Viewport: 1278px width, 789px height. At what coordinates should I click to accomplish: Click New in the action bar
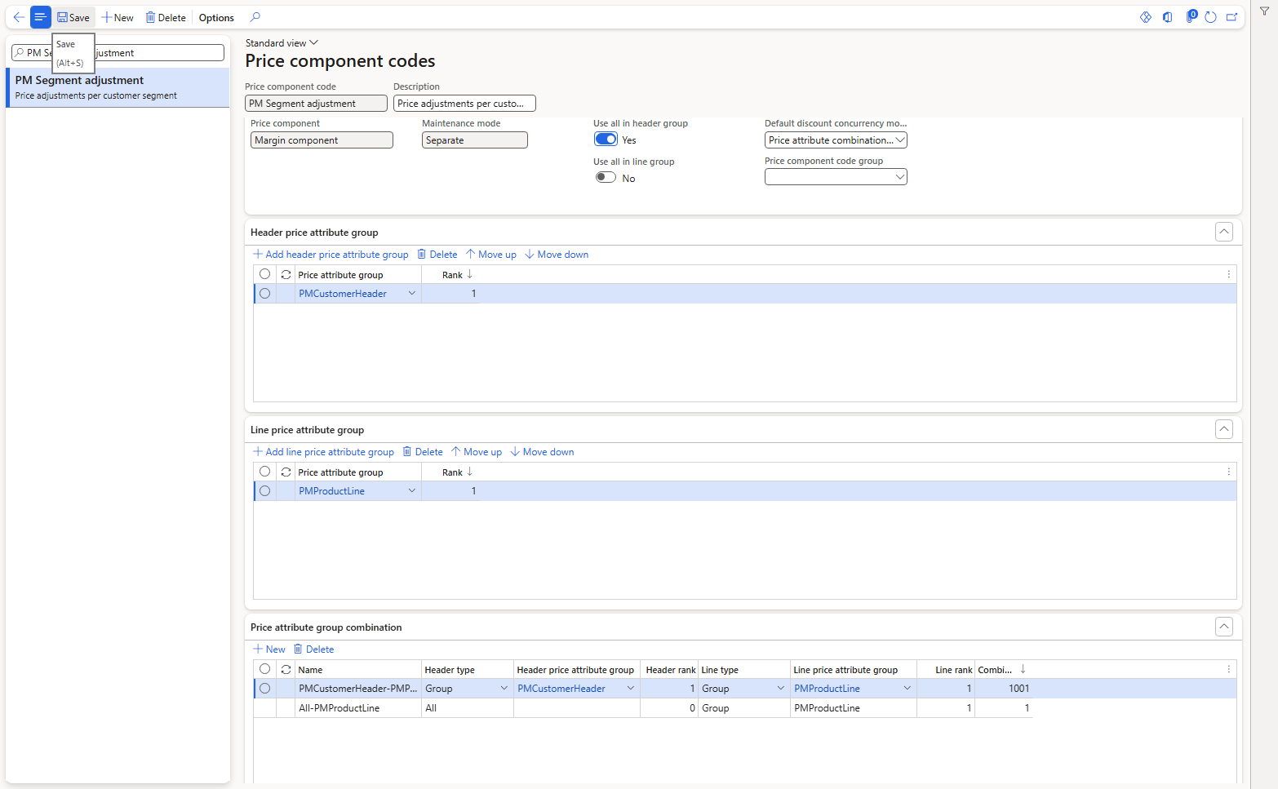[x=118, y=17]
